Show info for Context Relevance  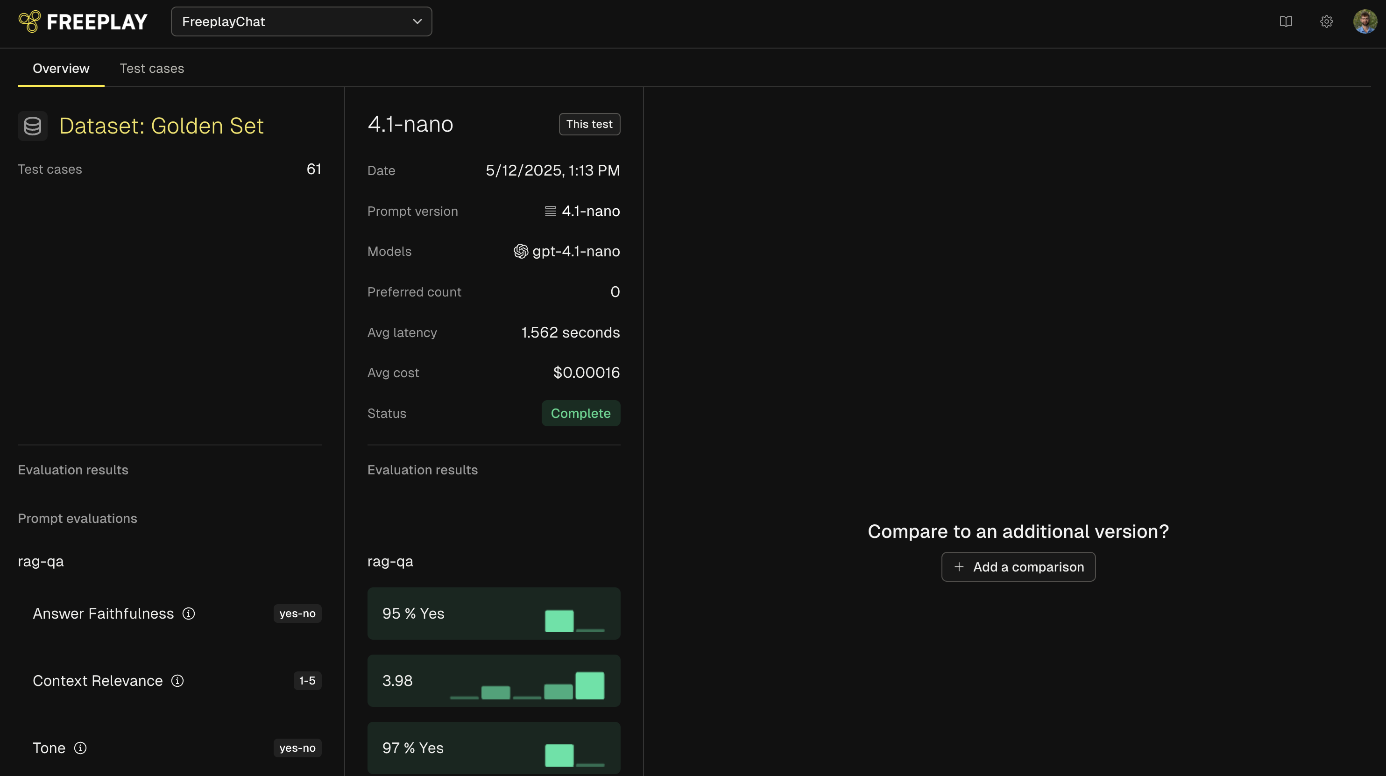177,681
